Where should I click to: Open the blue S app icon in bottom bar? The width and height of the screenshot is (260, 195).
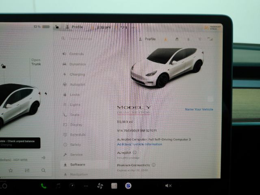click(x=128, y=186)
